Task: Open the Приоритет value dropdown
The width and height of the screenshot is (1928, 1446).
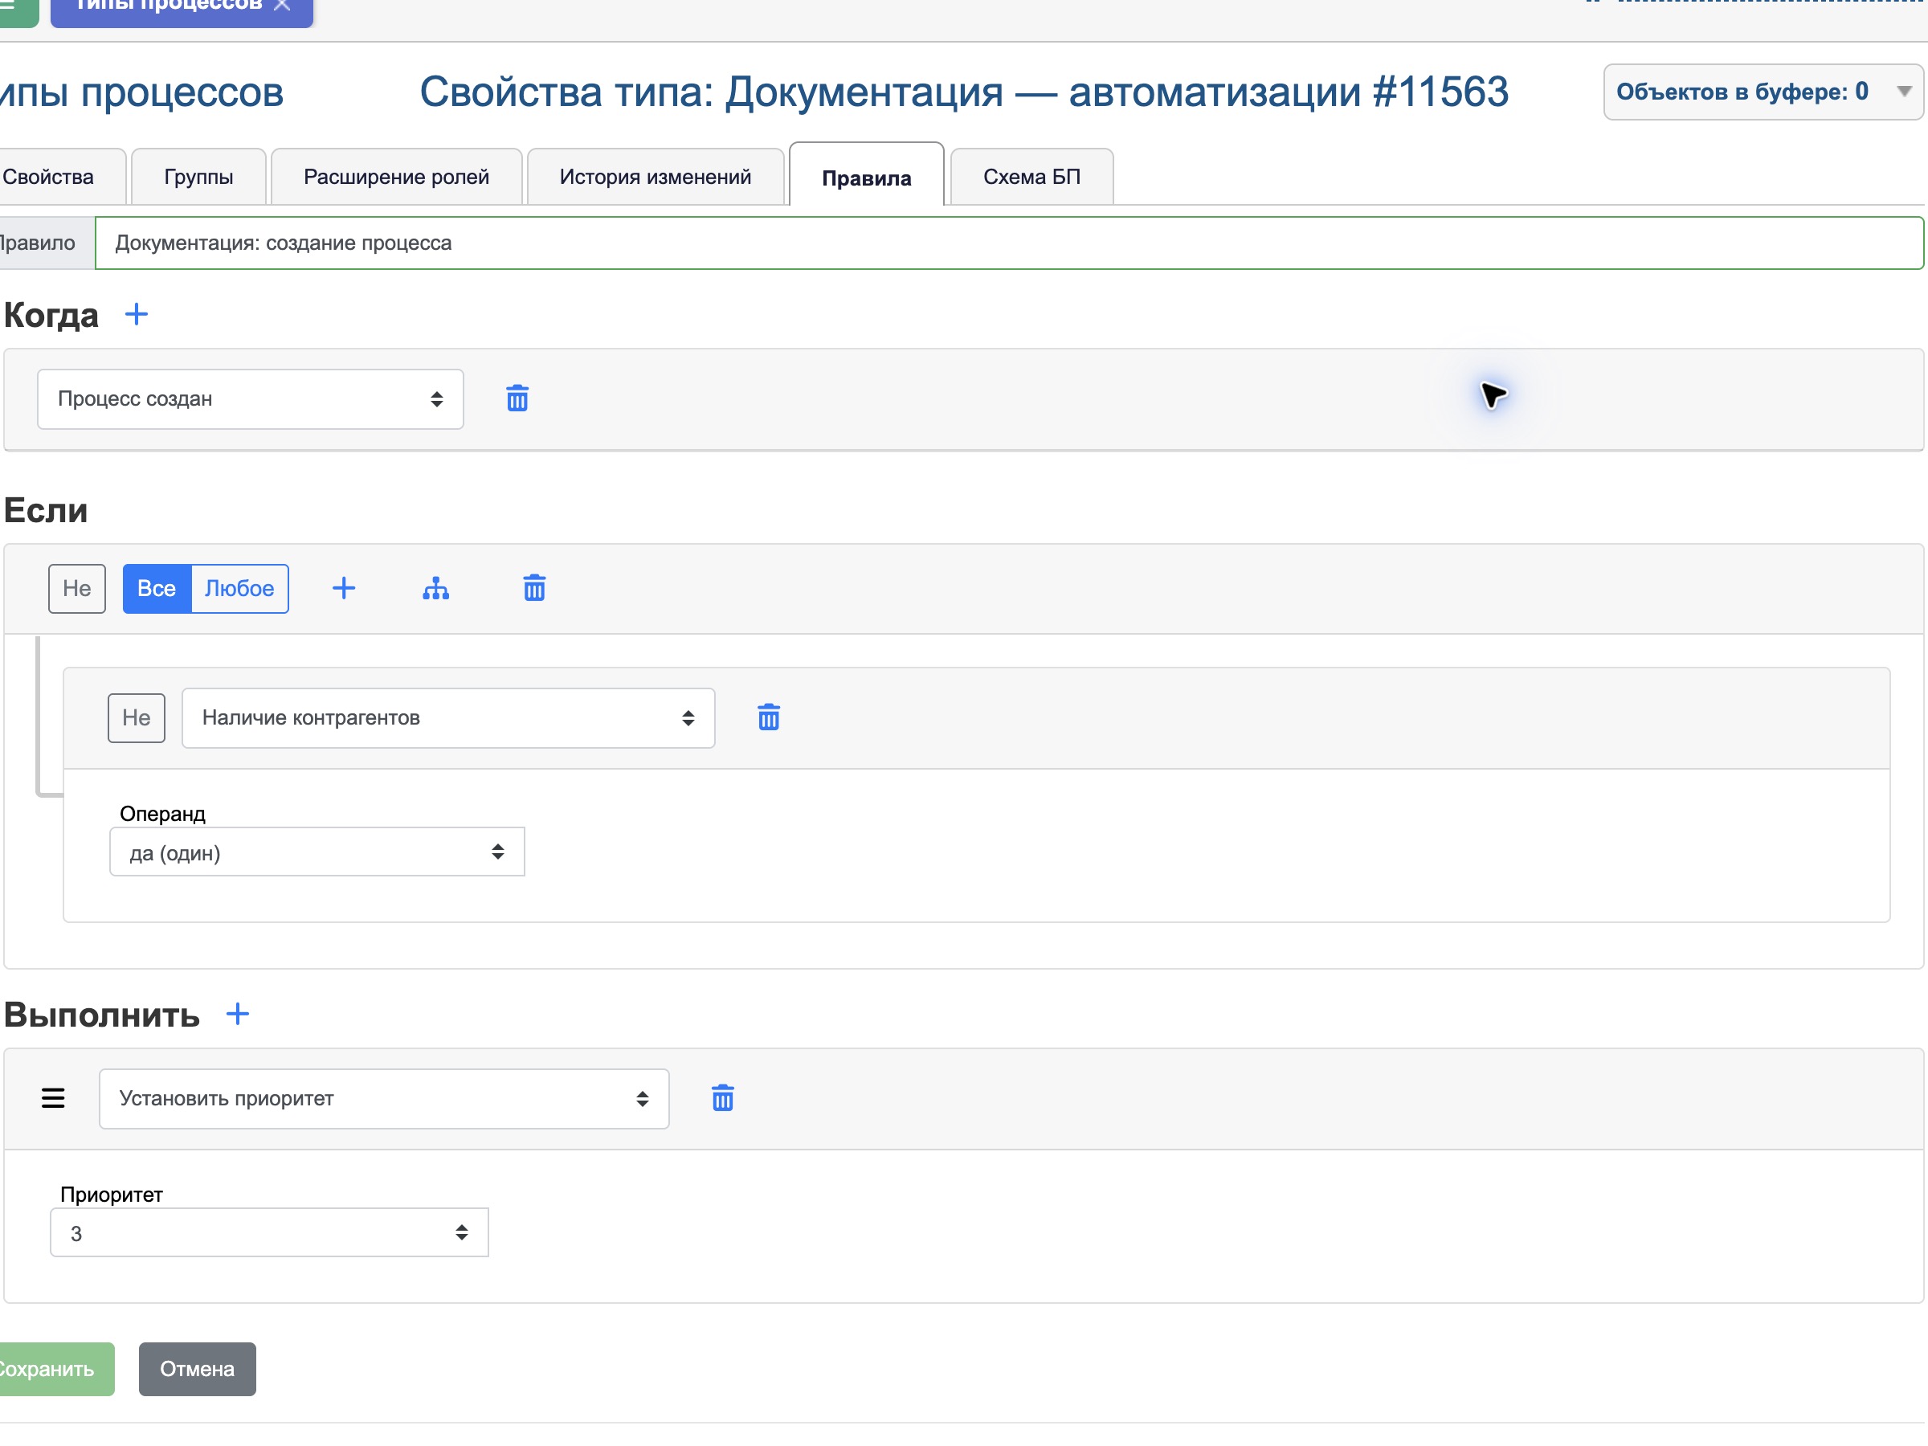Action: click(269, 1233)
